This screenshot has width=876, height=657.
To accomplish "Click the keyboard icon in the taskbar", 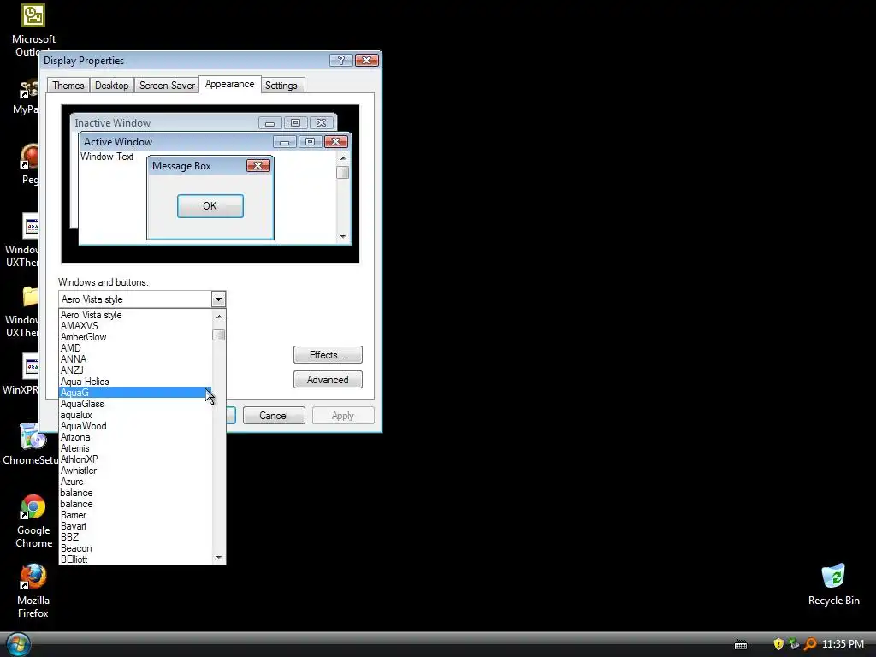I will tap(741, 645).
